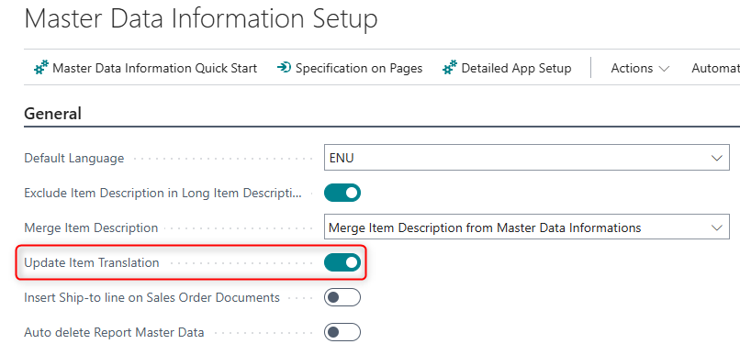Click the ENU value in Default Language field

point(342,158)
